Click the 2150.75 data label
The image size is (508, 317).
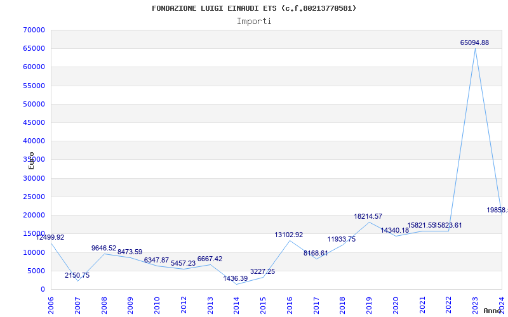pyautogui.click(x=77, y=276)
